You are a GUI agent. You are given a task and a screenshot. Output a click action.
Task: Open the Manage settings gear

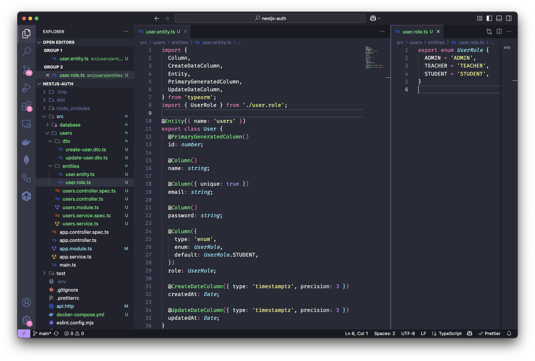tap(27, 320)
